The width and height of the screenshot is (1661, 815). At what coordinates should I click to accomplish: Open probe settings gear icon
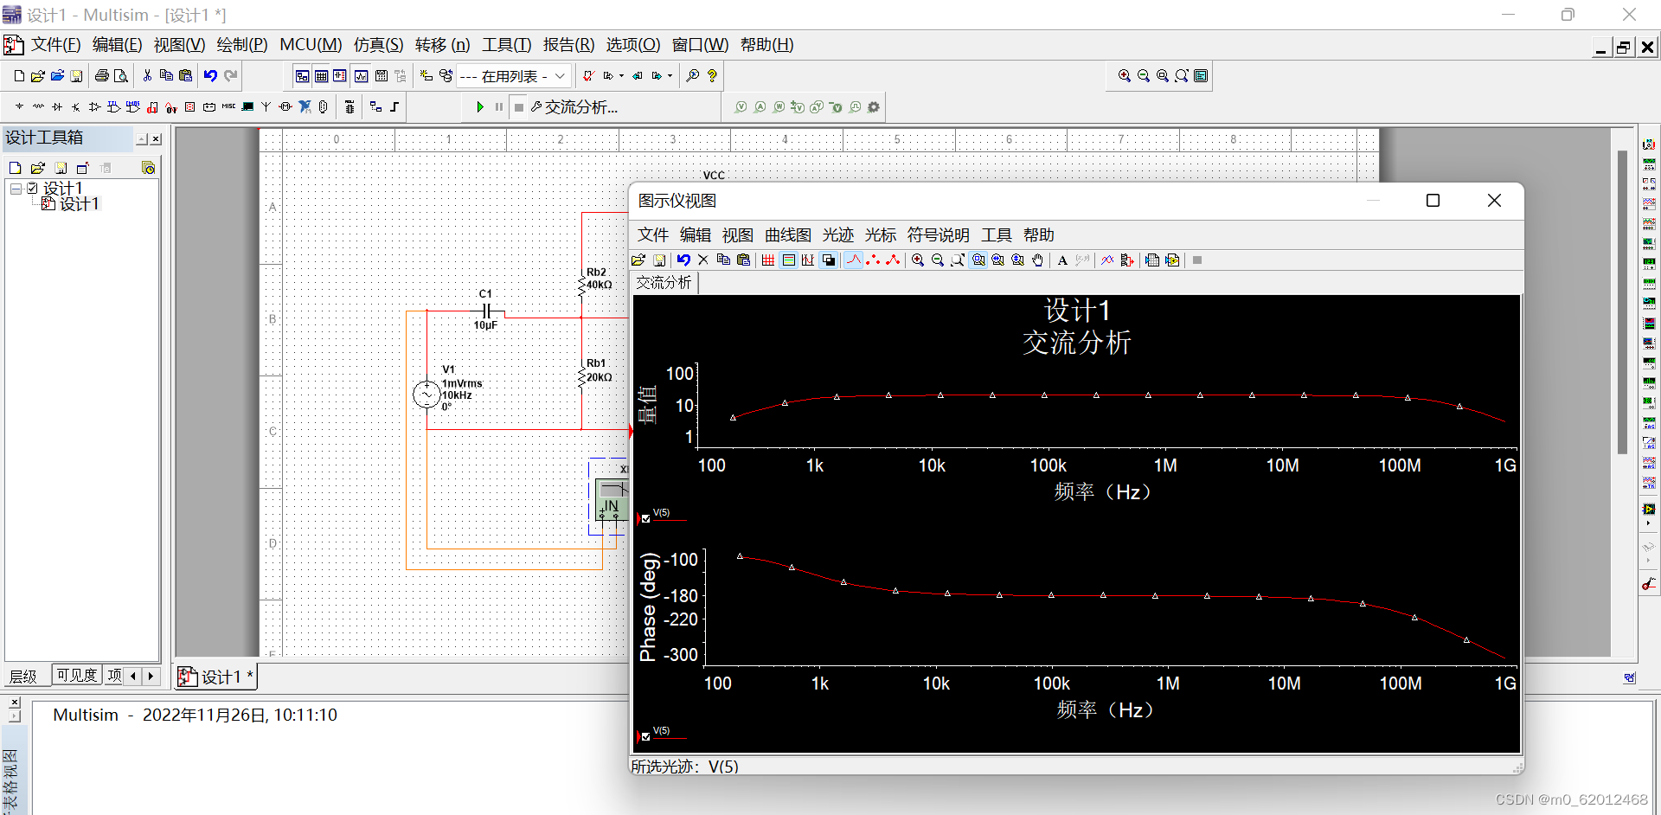(x=874, y=107)
